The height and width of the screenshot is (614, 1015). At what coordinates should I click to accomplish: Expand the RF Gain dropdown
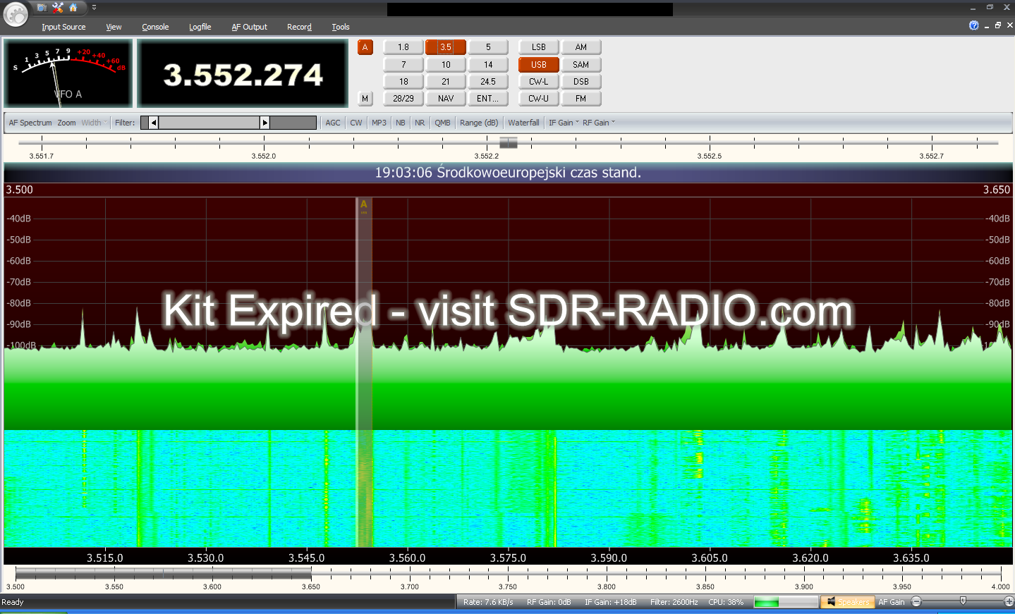click(598, 123)
